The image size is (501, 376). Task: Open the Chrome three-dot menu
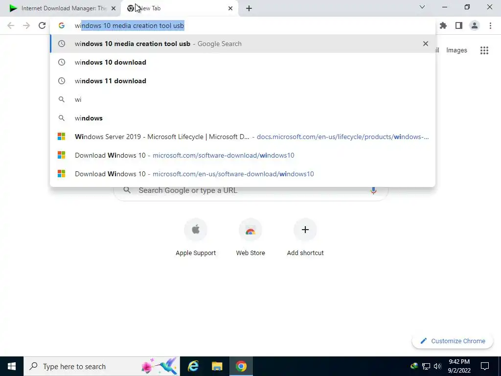490,25
